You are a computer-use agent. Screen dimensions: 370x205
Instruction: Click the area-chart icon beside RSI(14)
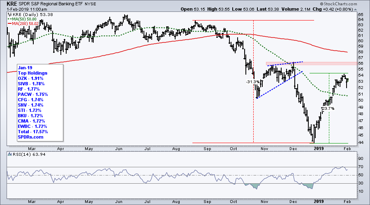(10, 155)
